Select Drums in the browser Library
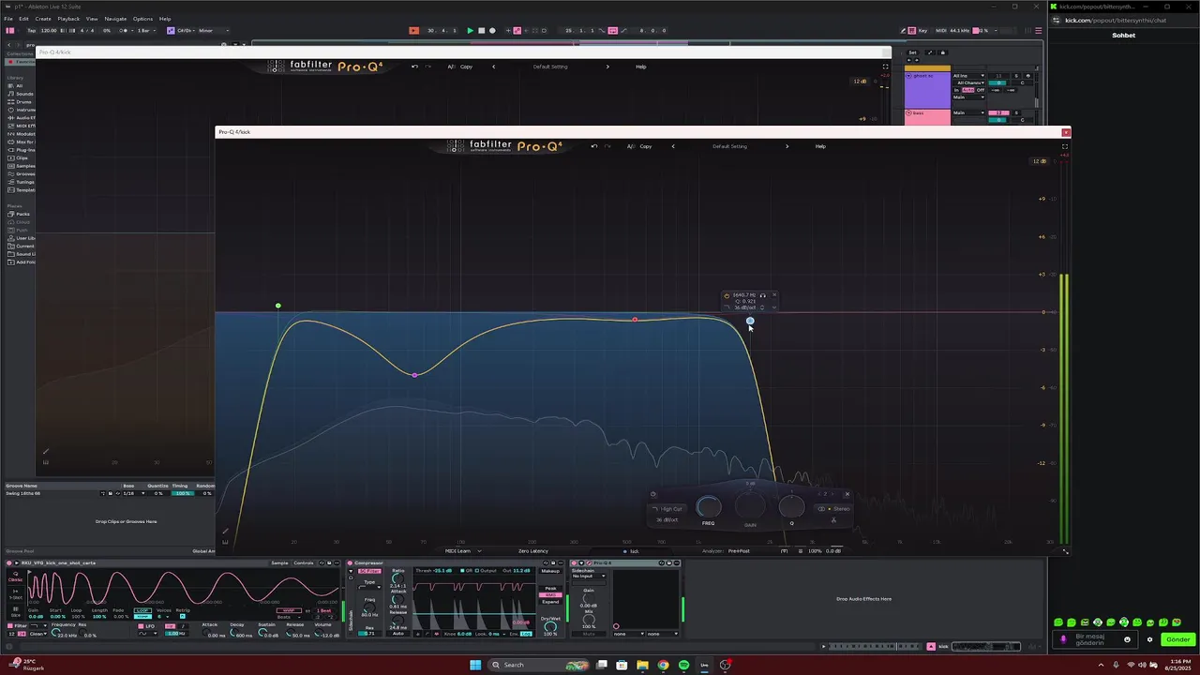Screen dimensions: 1200x675 (x=22, y=101)
